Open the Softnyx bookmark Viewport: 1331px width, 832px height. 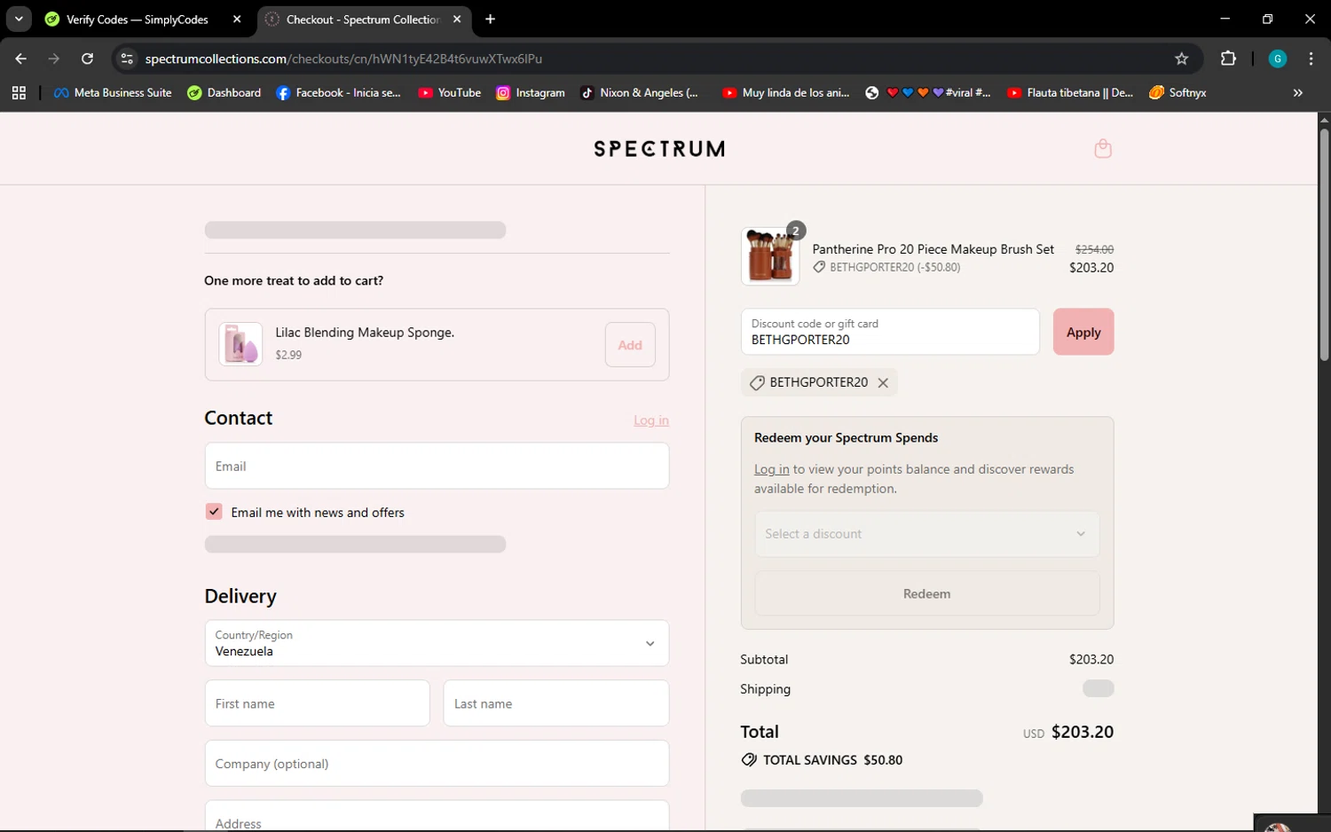[1177, 92]
